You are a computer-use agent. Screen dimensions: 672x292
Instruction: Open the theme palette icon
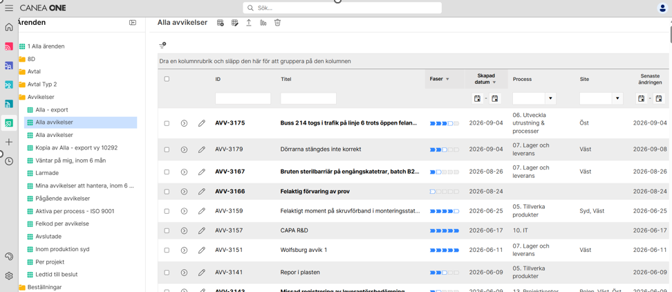(x=9, y=257)
